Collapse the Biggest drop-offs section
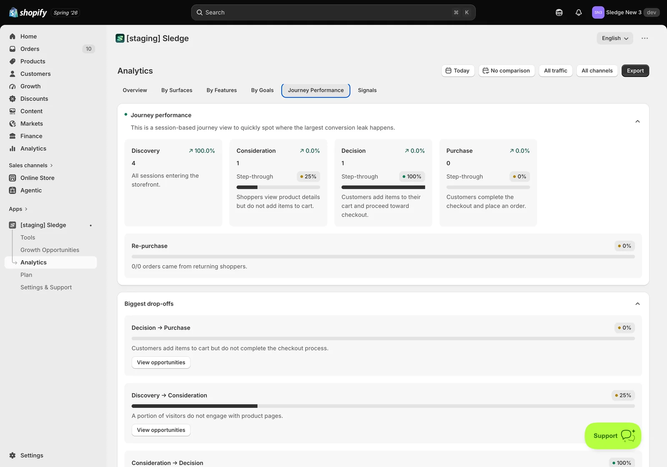Viewport: 667px width, 467px height. click(x=637, y=304)
